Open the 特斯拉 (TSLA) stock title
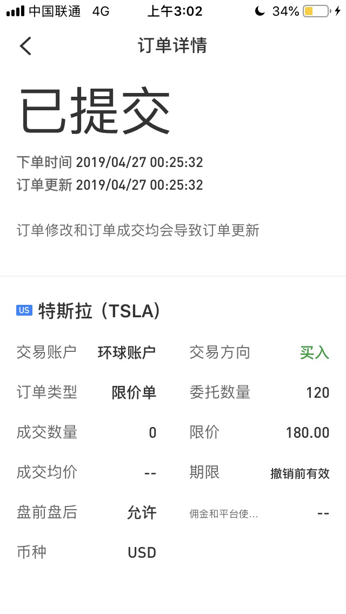 point(99,311)
